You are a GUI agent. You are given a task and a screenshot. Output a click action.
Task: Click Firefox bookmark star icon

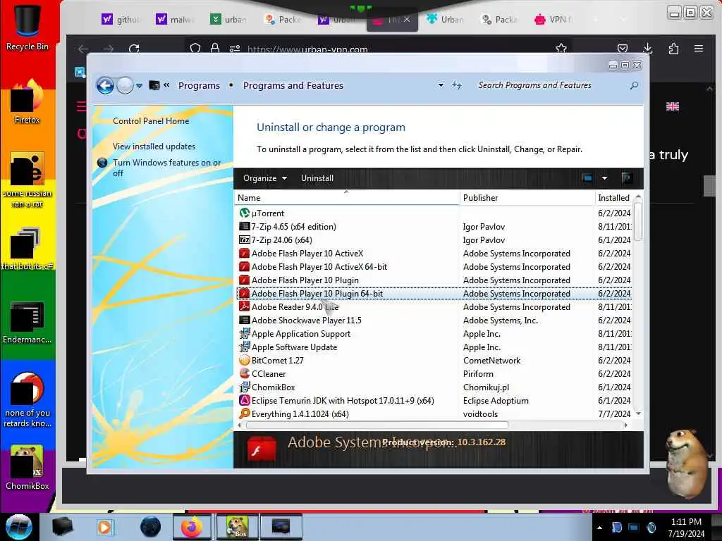click(561, 49)
